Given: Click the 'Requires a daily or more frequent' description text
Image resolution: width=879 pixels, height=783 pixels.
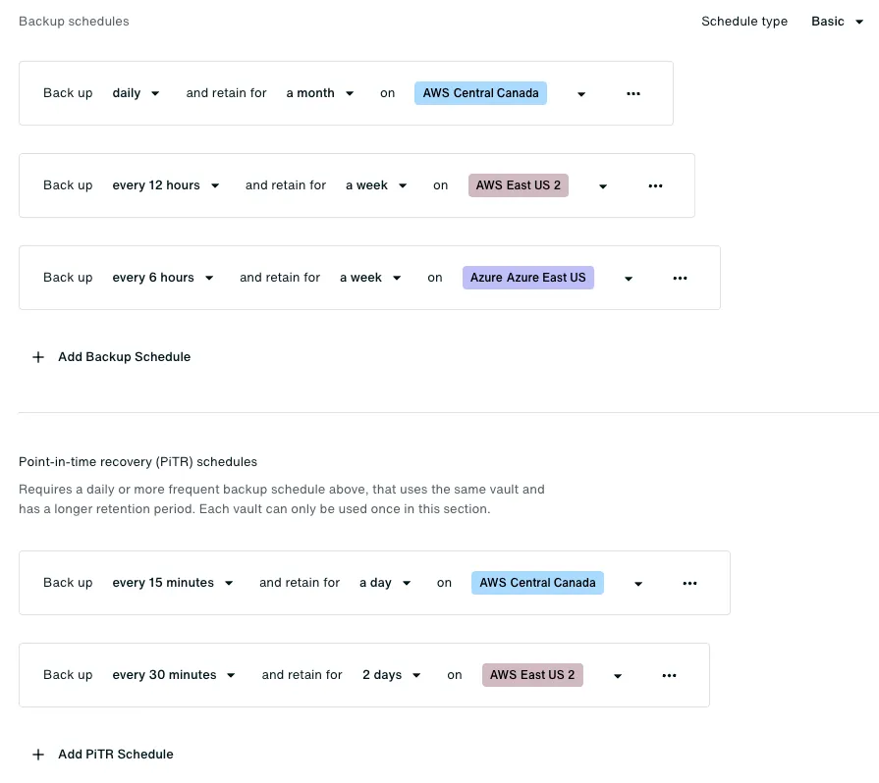Looking at the screenshot, I should 282,499.
